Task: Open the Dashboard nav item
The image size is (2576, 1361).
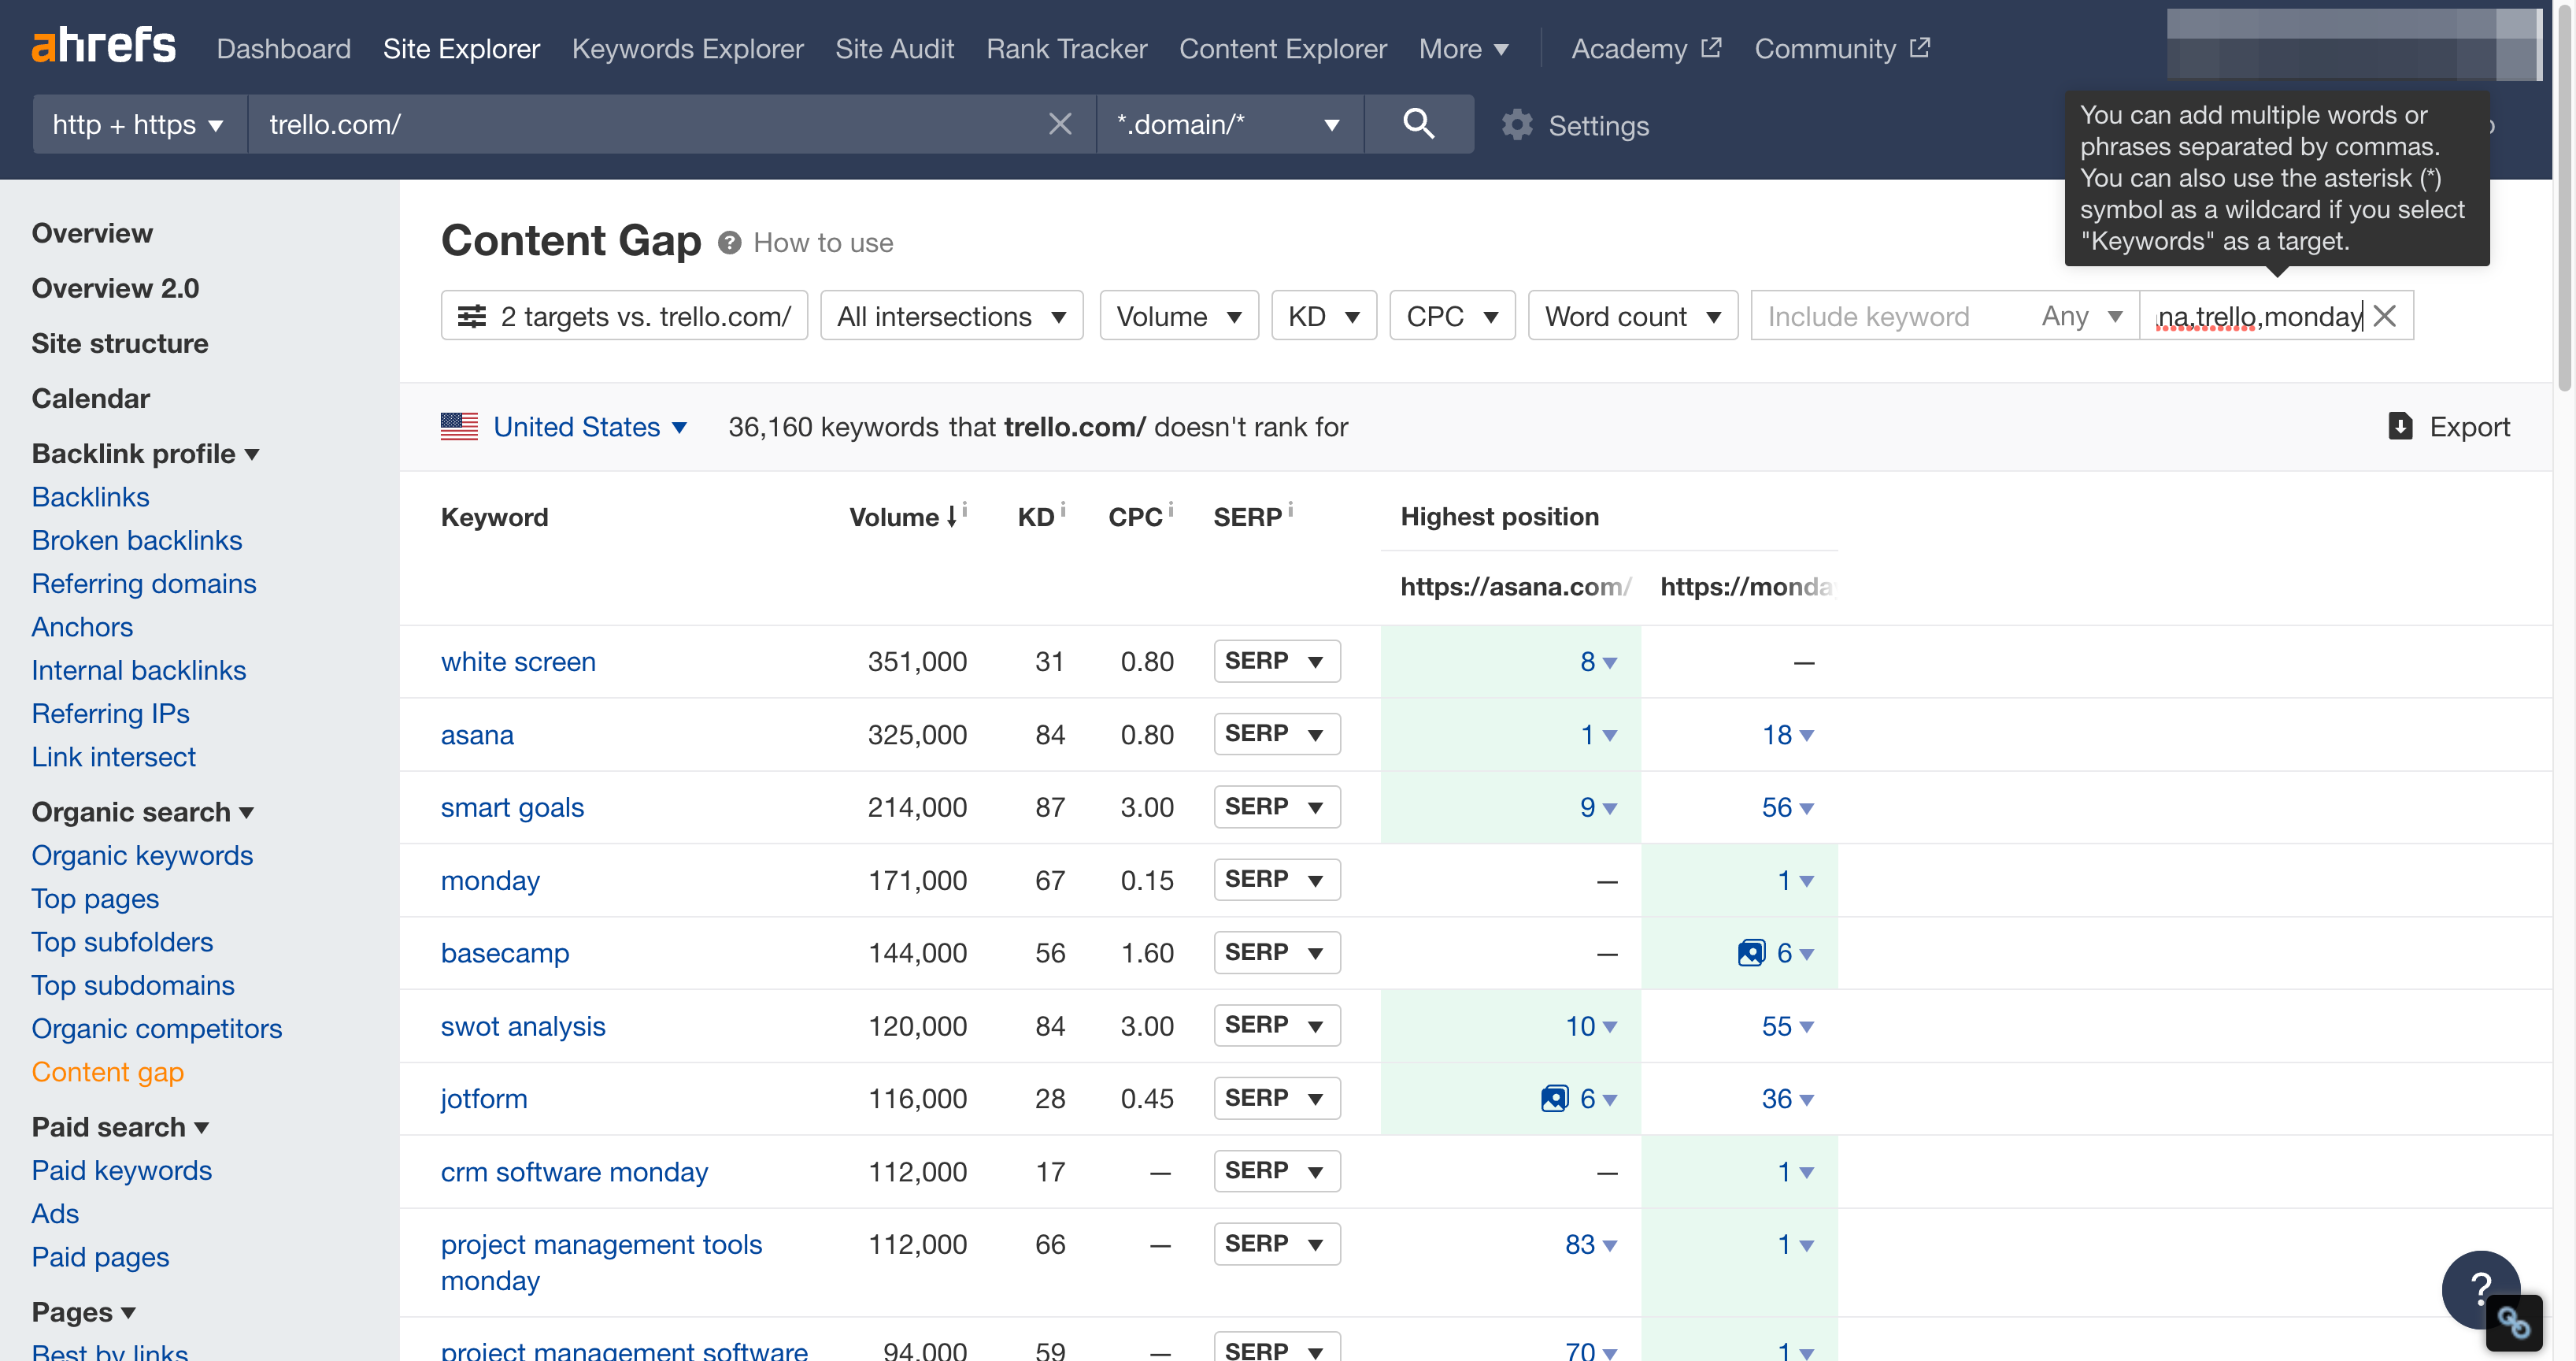Action: coord(283,48)
